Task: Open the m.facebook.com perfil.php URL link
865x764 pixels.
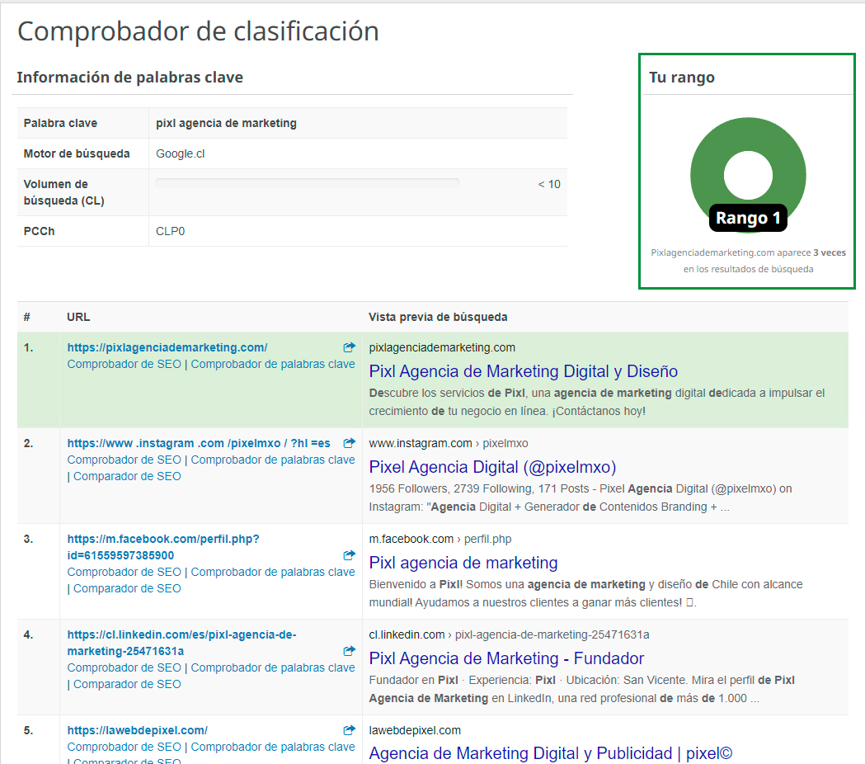Action: click(163, 547)
